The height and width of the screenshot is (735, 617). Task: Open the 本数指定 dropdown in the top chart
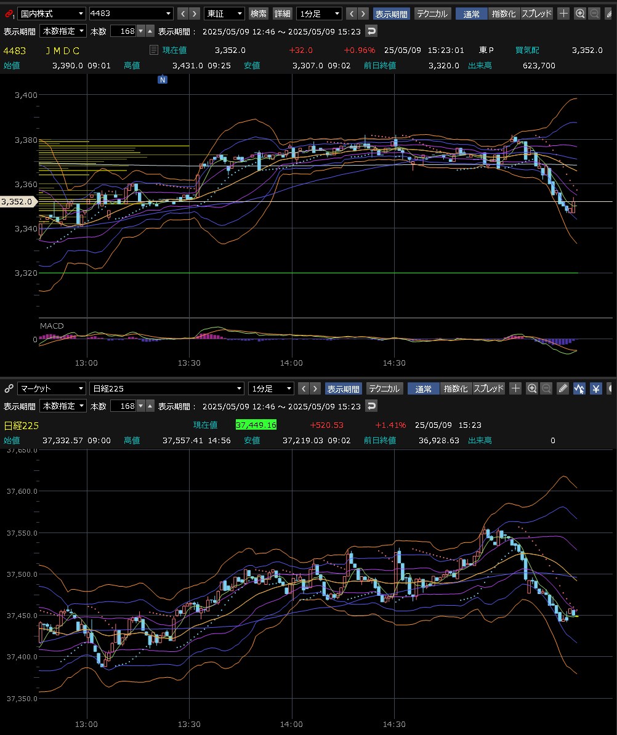point(63,31)
